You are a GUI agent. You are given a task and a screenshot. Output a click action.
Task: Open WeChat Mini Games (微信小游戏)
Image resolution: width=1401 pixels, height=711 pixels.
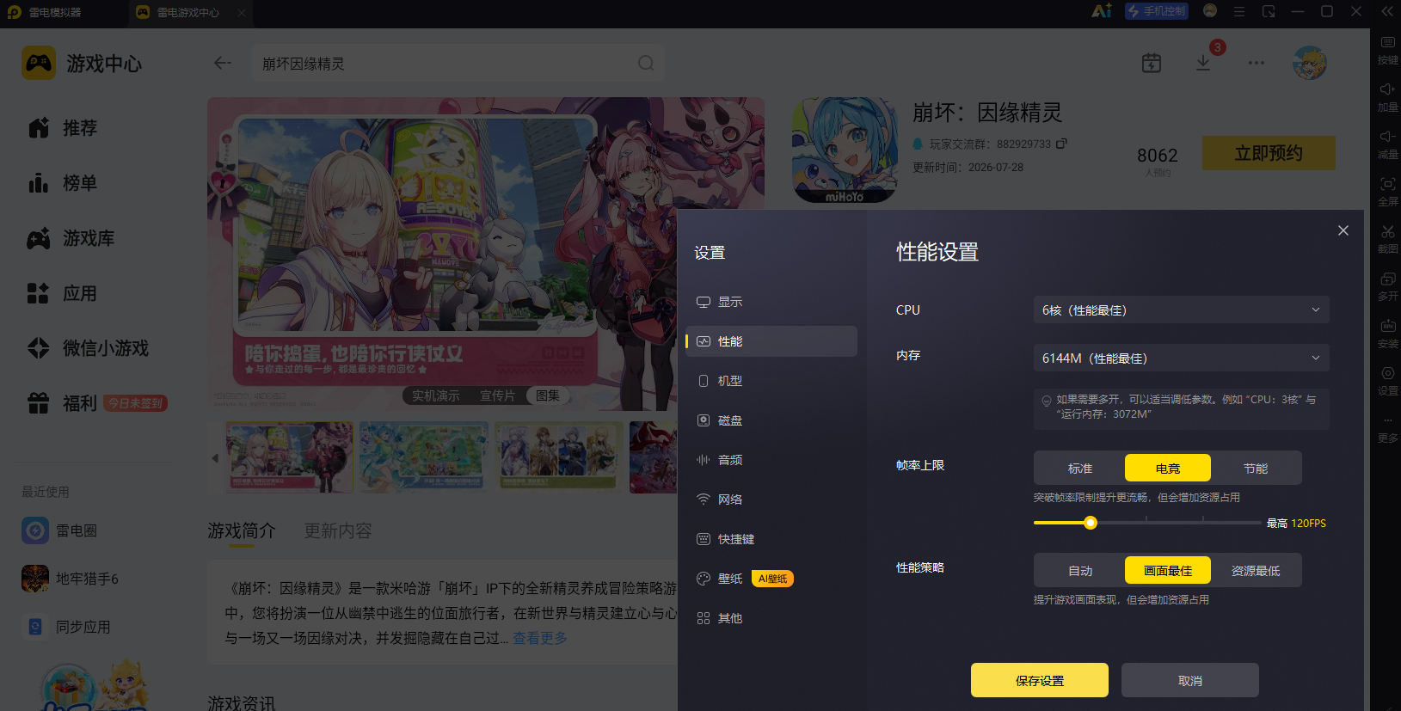[x=88, y=348]
